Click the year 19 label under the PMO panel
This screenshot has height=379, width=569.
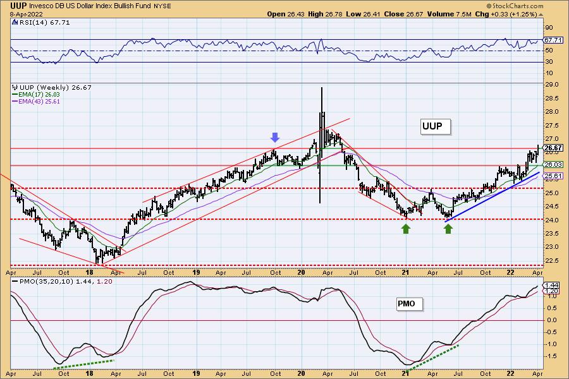pyautogui.click(x=196, y=373)
